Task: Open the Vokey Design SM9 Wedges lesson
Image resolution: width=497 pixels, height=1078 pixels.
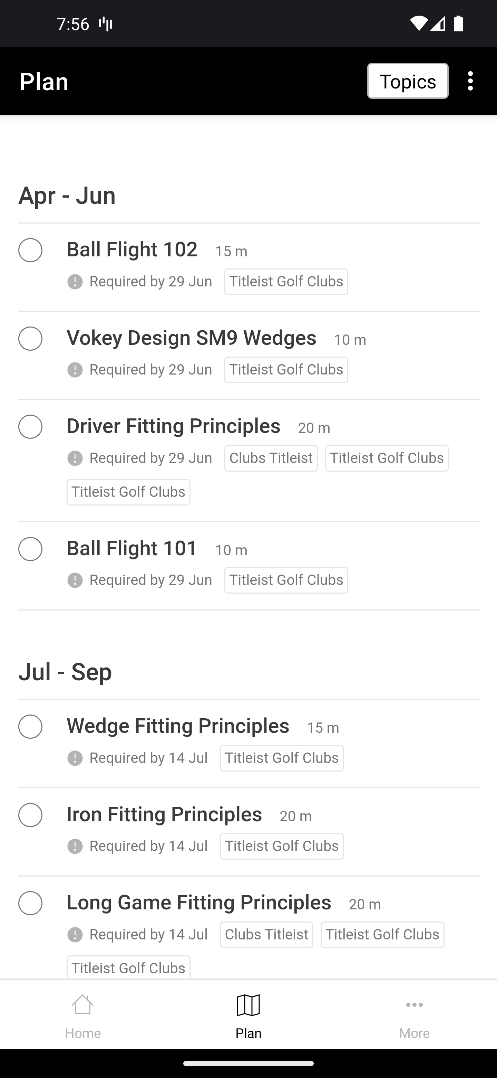Action: pyautogui.click(x=192, y=338)
